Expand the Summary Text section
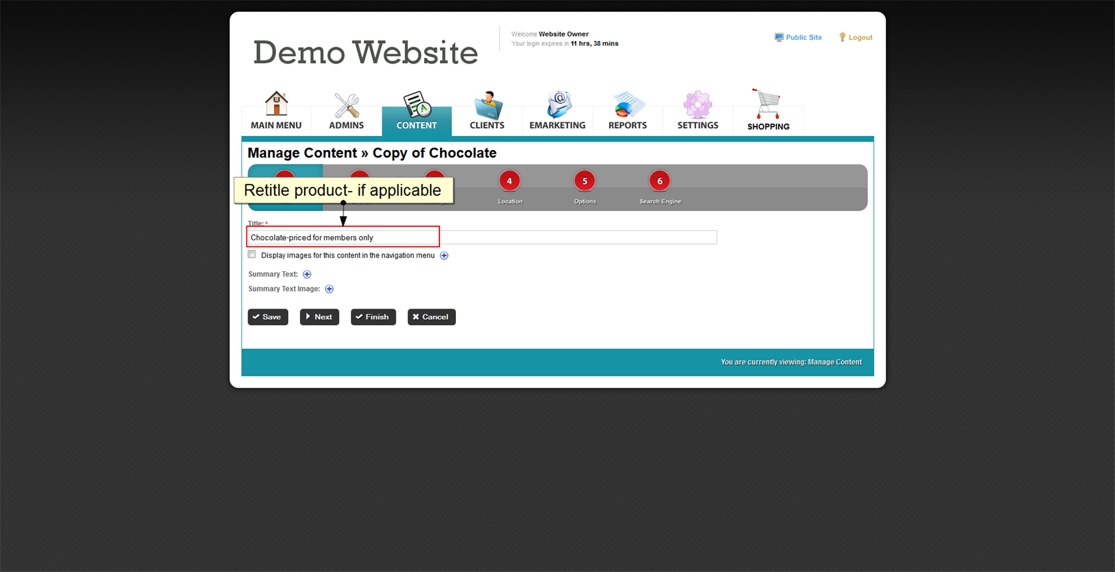Screen dimensions: 1115x572 tap(307, 274)
